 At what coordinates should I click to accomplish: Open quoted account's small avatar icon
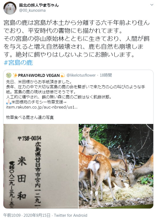(x=9, y=75)
